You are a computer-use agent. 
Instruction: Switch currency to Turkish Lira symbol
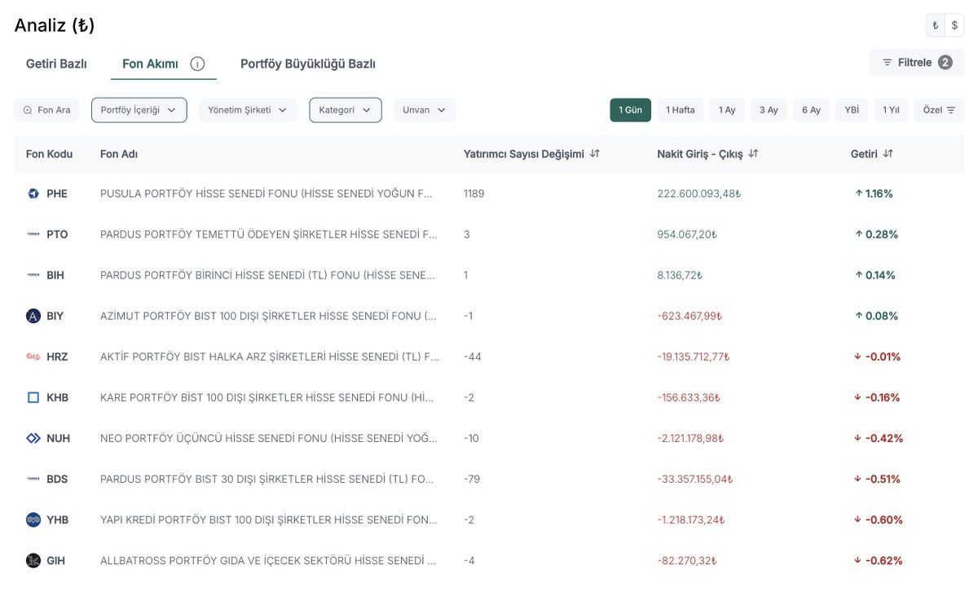tap(936, 25)
